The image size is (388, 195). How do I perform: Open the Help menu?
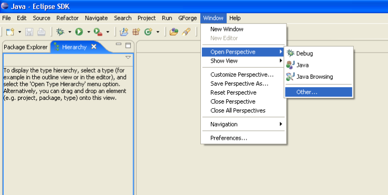point(235,18)
